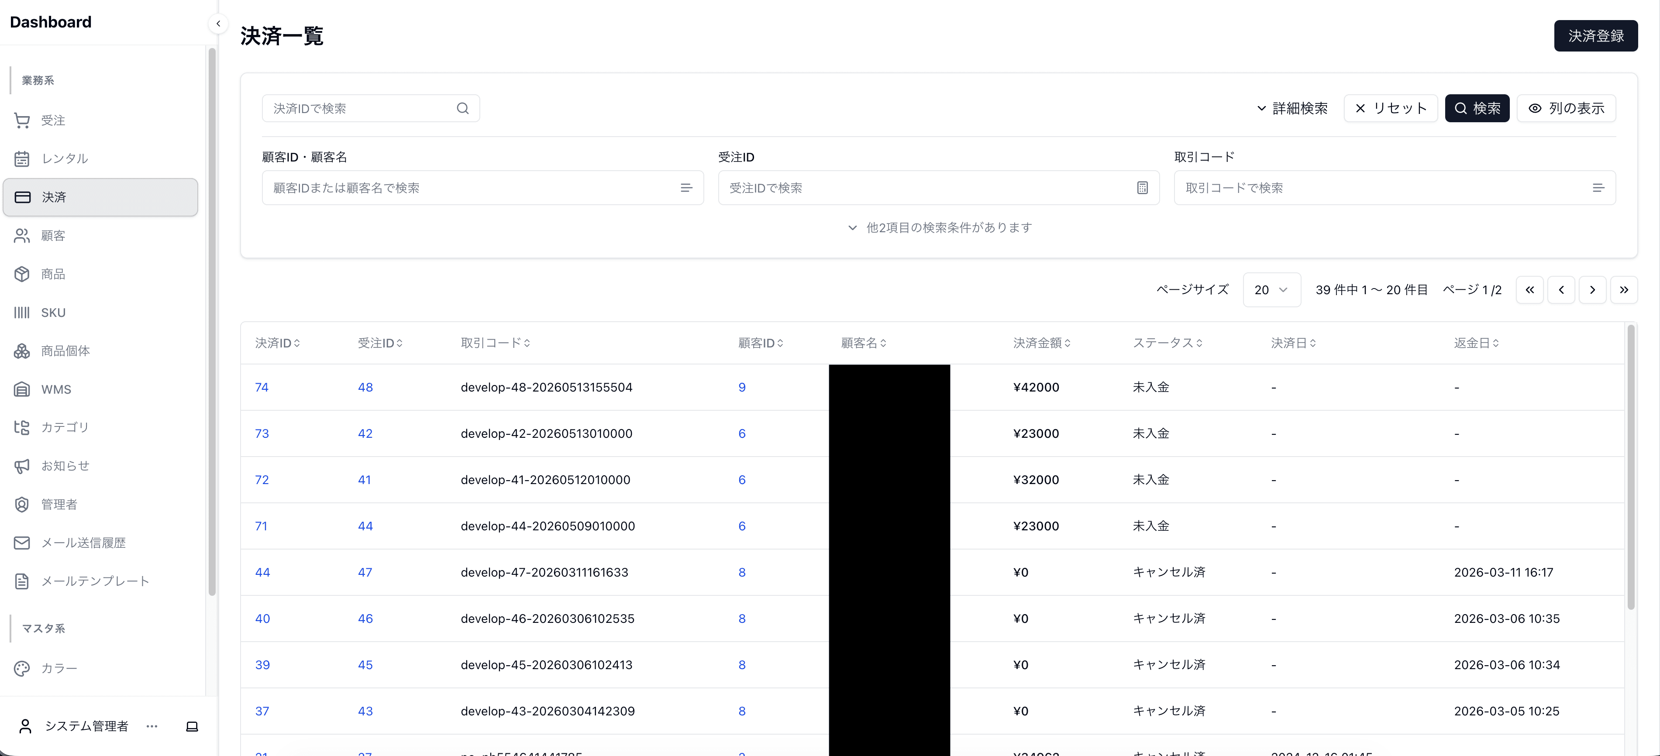Viewport: 1660px width, 756px height.
Task: Click the 決済 credit card icon
Action: coord(22,197)
